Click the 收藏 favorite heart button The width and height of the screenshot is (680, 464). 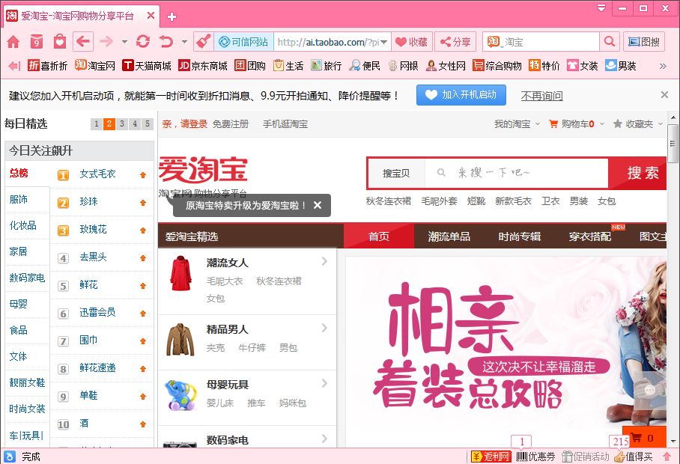click(412, 42)
